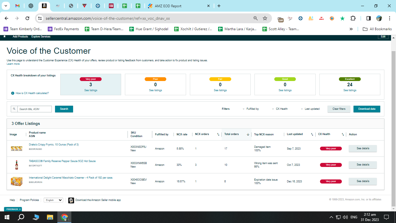The width and height of the screenshot is (396, 223).
Task: Expand the bookmarks overflow chevron
Action: click(351, 29)
